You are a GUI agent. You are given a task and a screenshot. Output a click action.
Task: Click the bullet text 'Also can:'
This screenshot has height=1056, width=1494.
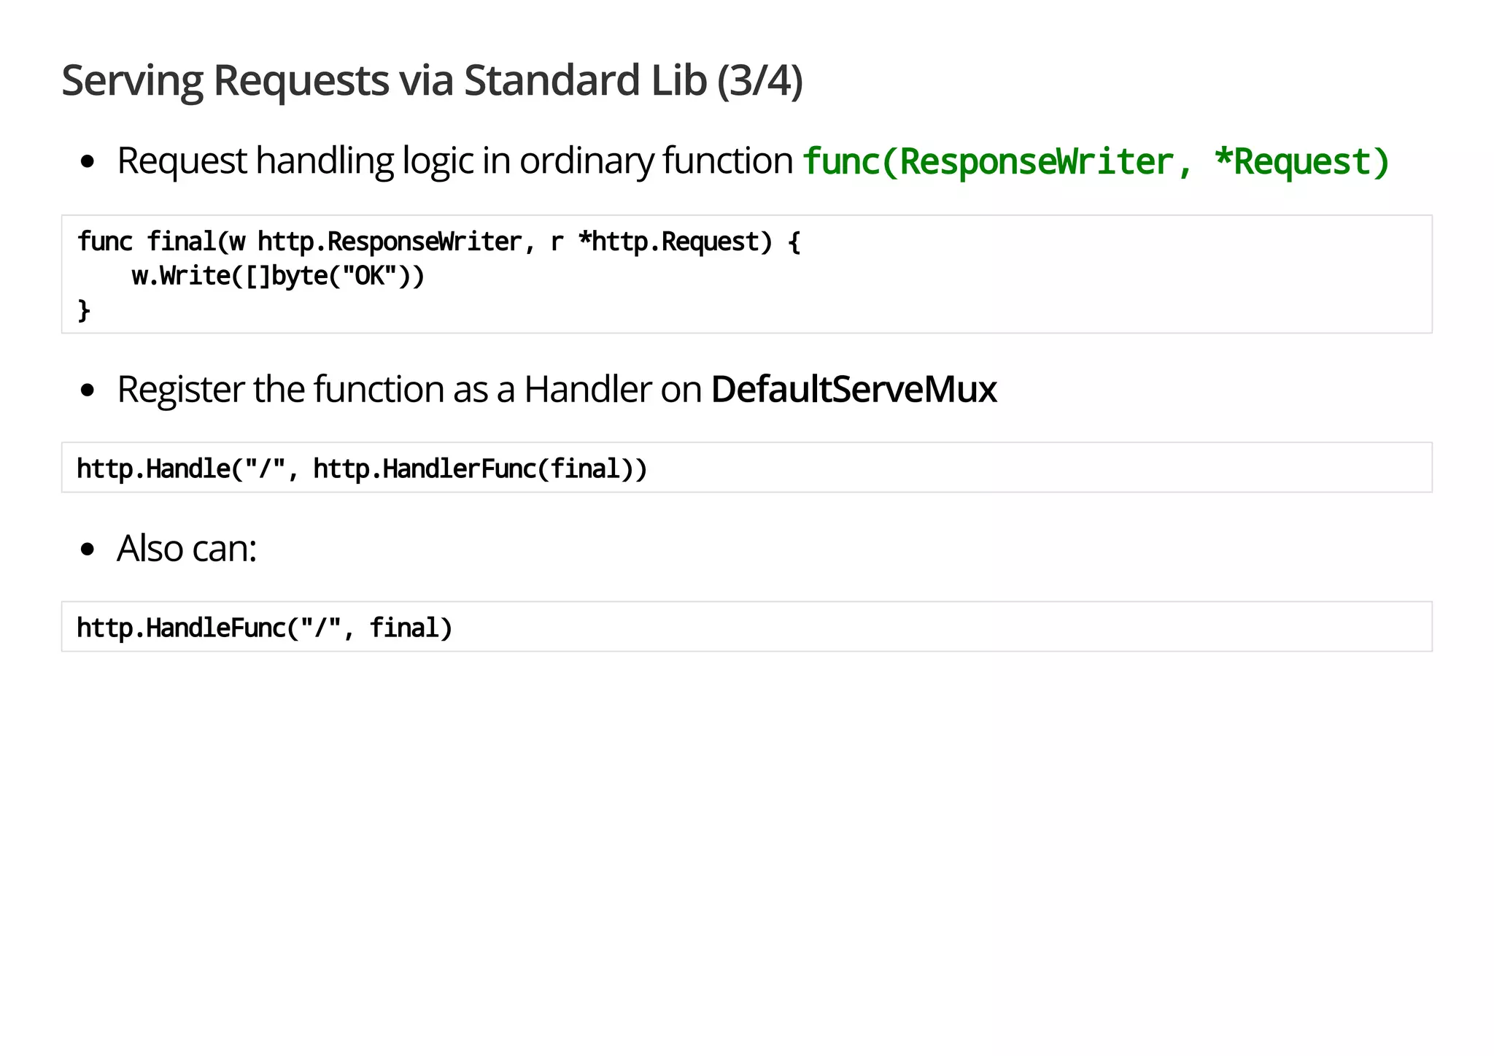click(187, 548)
